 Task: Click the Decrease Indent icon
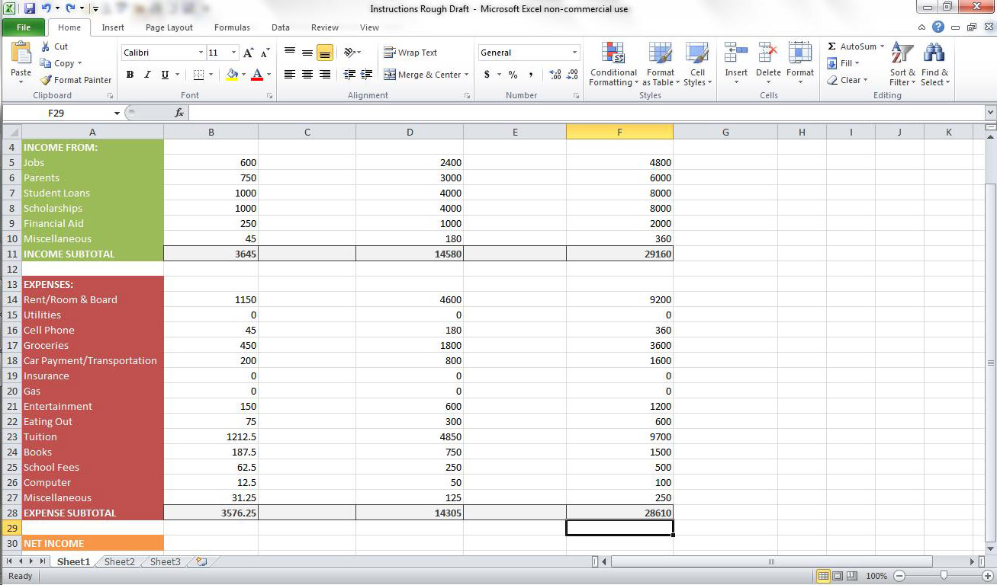[x=349, y=75]
